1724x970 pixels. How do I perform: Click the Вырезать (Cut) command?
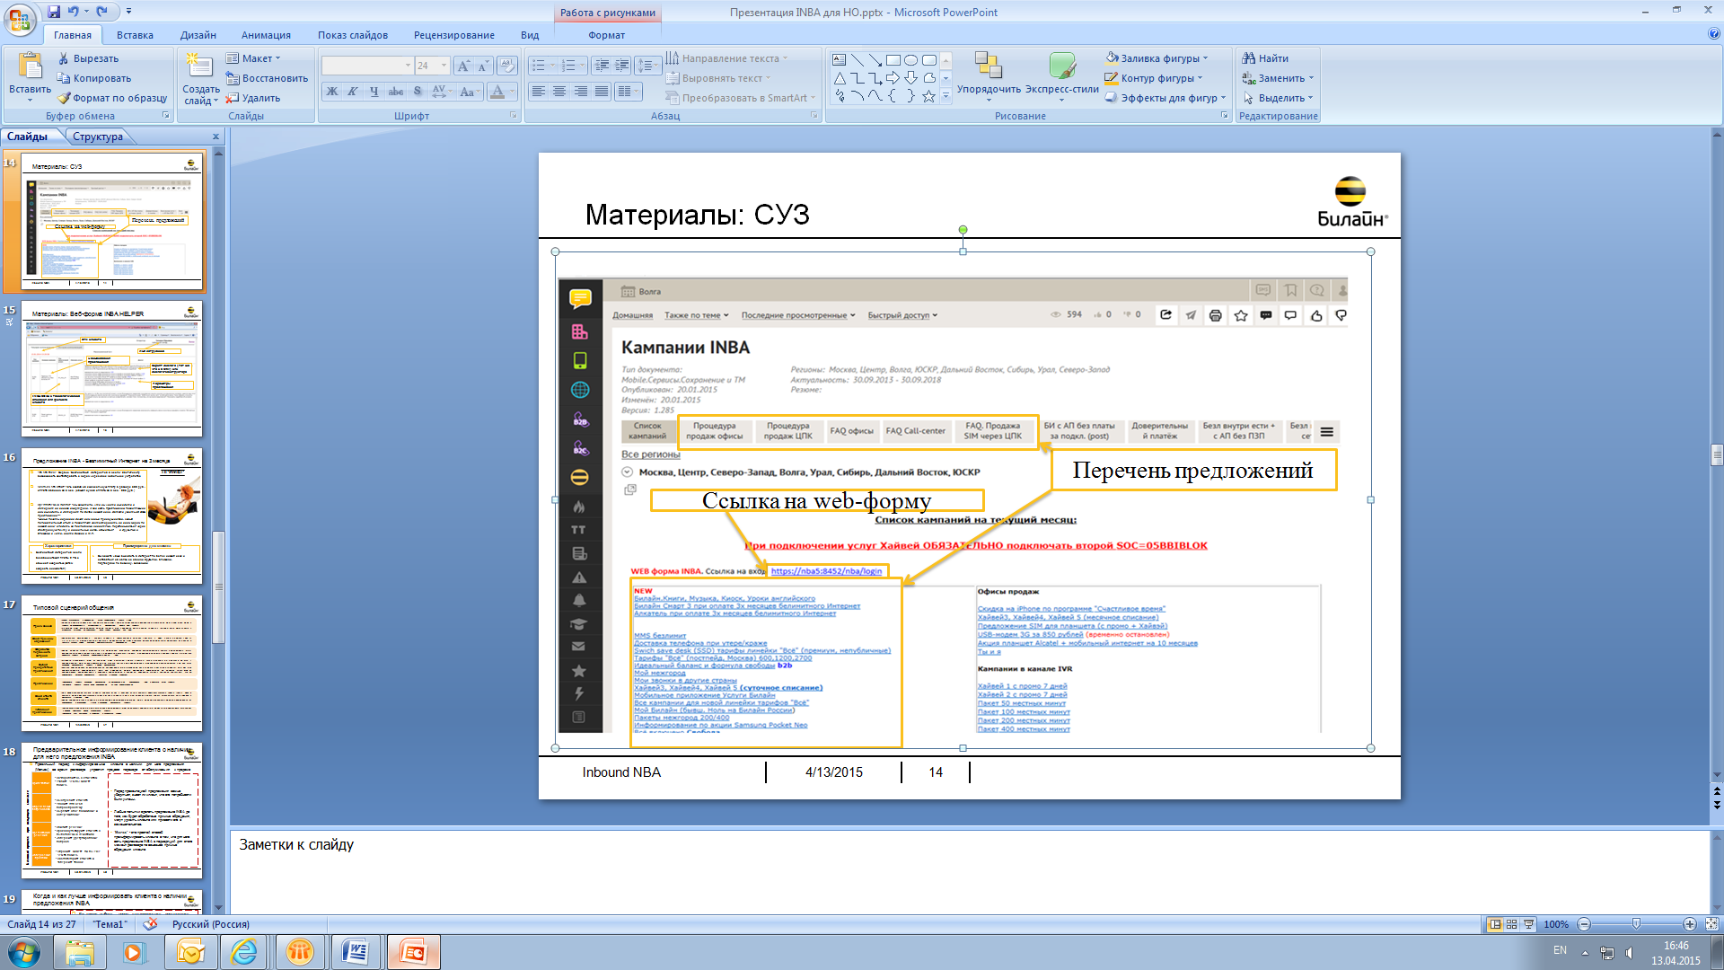(x=88, y=58)
